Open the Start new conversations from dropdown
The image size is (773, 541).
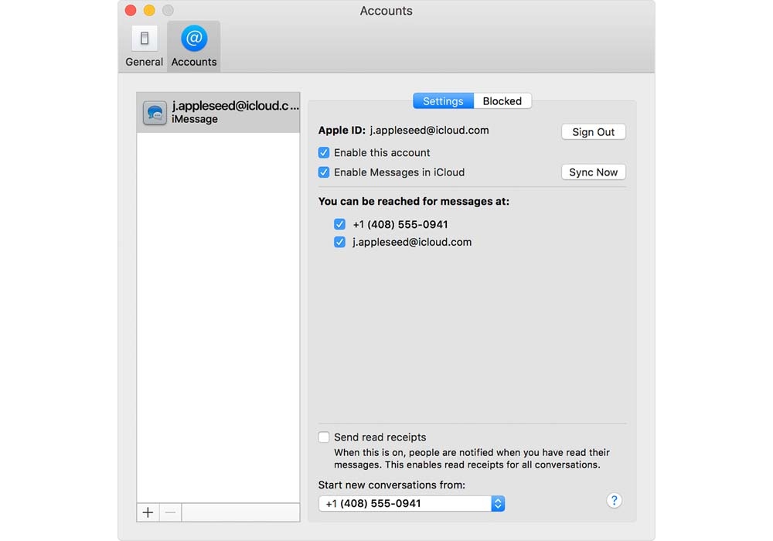[x=412, y=504]
